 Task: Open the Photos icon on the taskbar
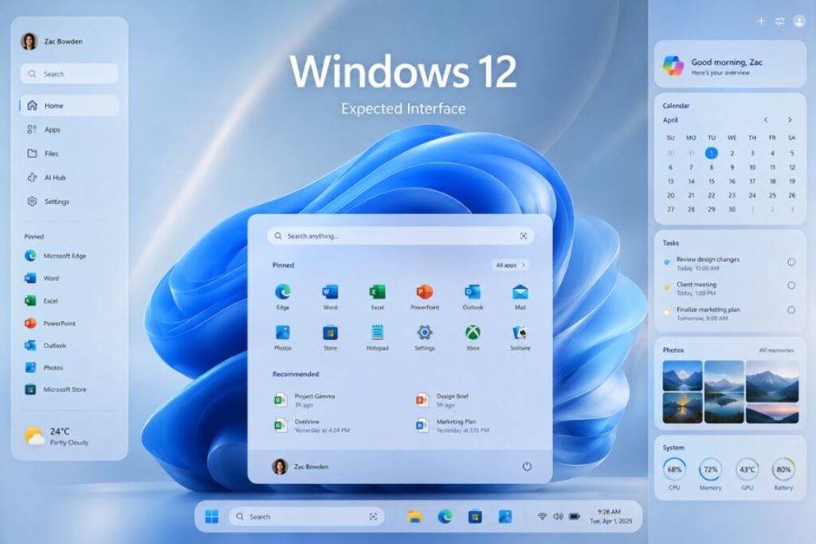coord(504,516)
